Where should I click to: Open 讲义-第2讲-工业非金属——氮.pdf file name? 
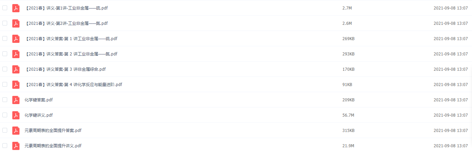coord(66,23)
